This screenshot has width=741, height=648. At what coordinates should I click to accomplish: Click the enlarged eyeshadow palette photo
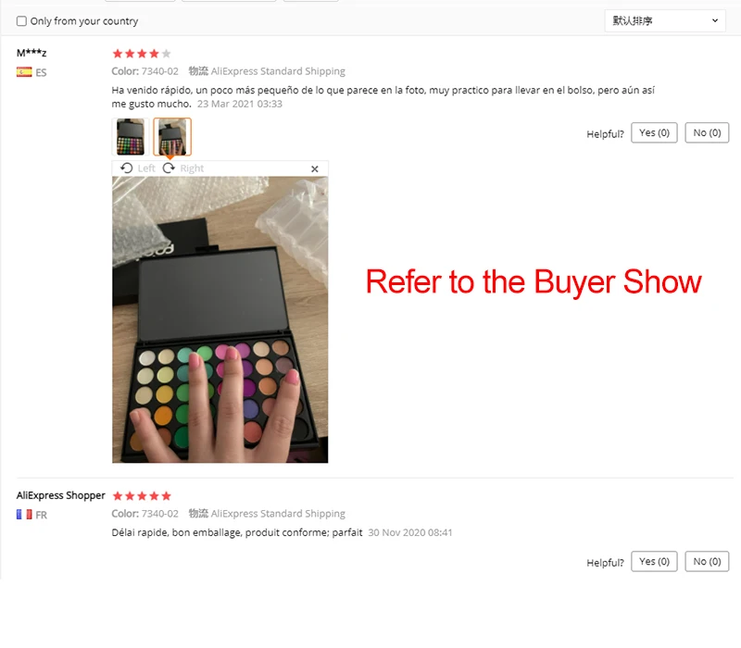pyautogui.click(x=220, y=319)
